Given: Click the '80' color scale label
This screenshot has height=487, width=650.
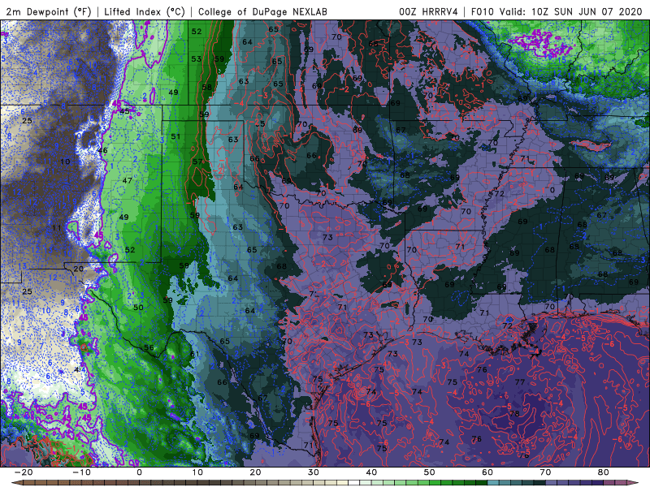Looking at the screenshot, I should pyautogui.click(x=604, y=472).
